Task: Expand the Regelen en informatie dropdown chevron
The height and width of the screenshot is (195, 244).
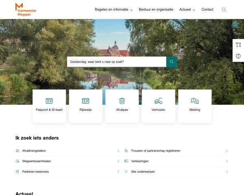Action: [x=131, y=10]
